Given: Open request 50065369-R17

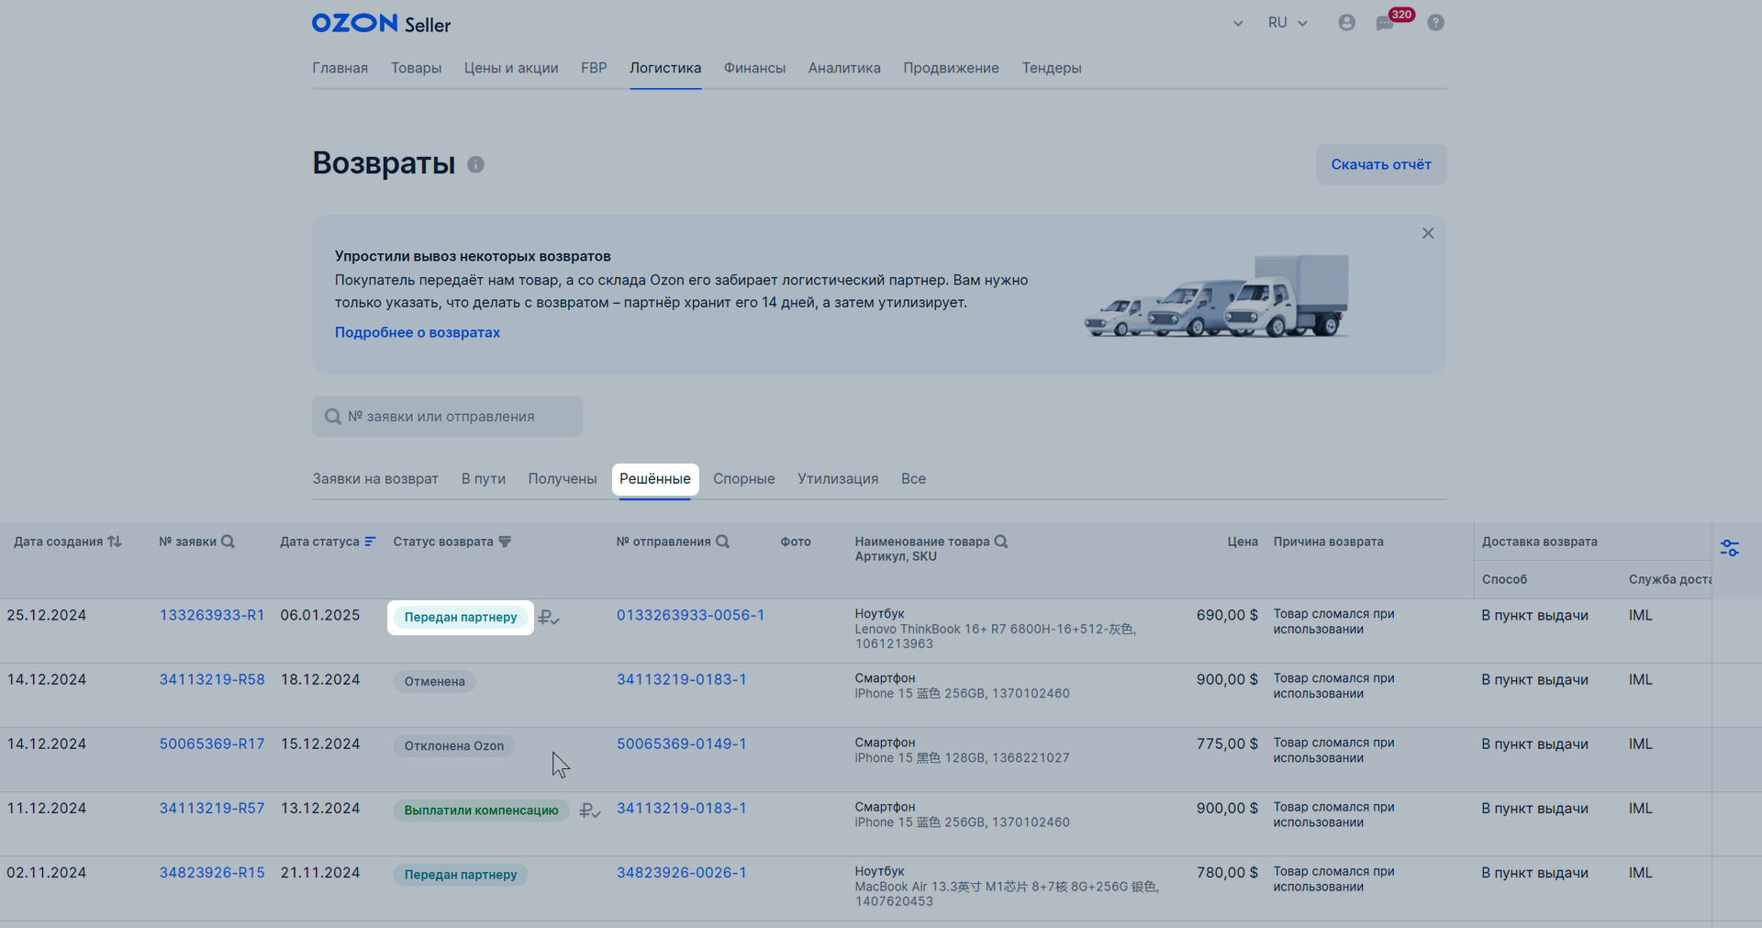Looking at the screenshot, I should point(212,744).
